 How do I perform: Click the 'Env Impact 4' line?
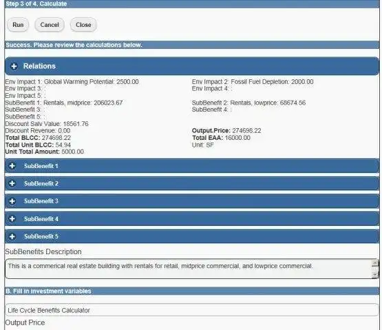tap(212, 89)
